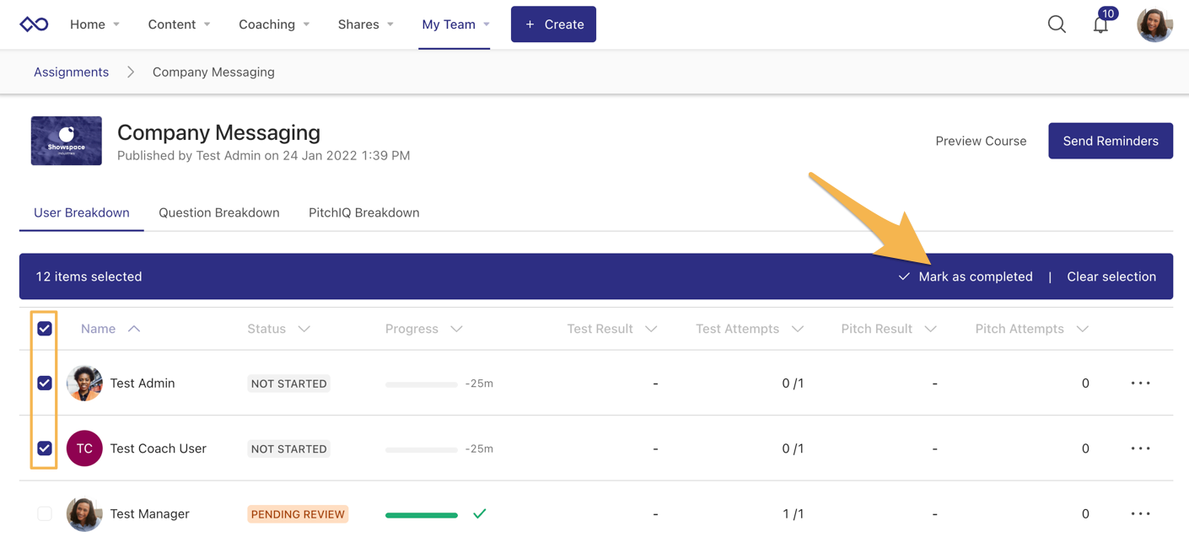The image size is (1189, 542).
Task: Open the Progress column chevron
Action: (456, 329)
